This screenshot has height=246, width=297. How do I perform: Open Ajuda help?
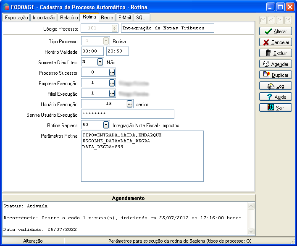276,97
